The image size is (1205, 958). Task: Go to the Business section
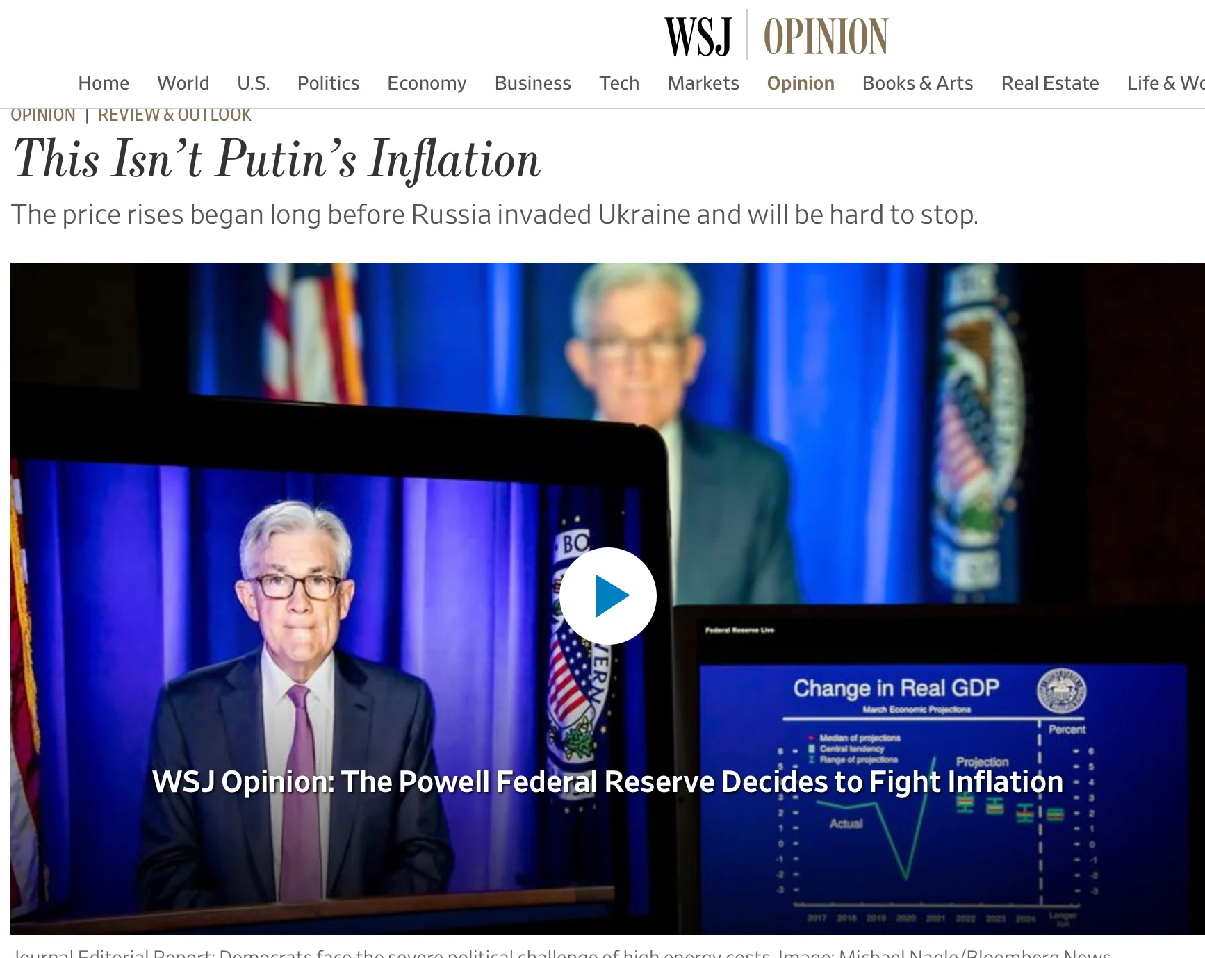(x=532, y=83)
